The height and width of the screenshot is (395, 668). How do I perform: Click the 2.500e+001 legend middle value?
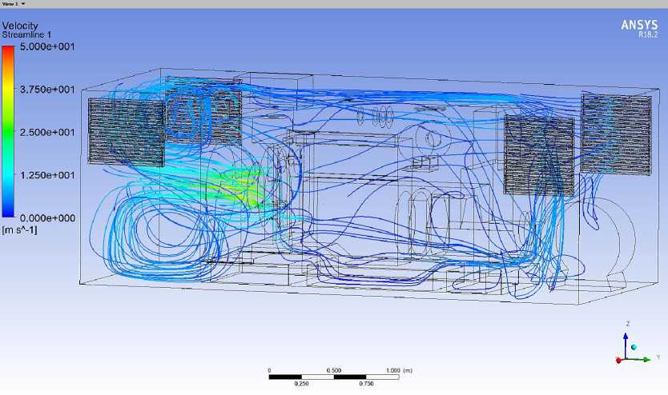(x=47, y=132)
